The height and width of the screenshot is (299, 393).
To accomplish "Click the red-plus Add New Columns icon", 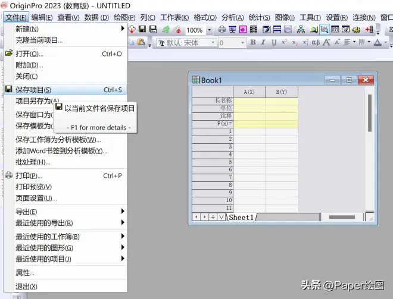I will [x=369, y=30].
